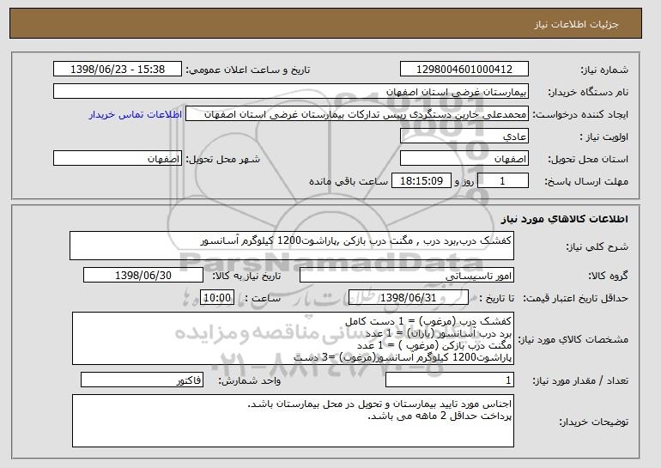Click the شرح کلی نیاز label
This screenshot has width=661, height=468.
point(597,247)
